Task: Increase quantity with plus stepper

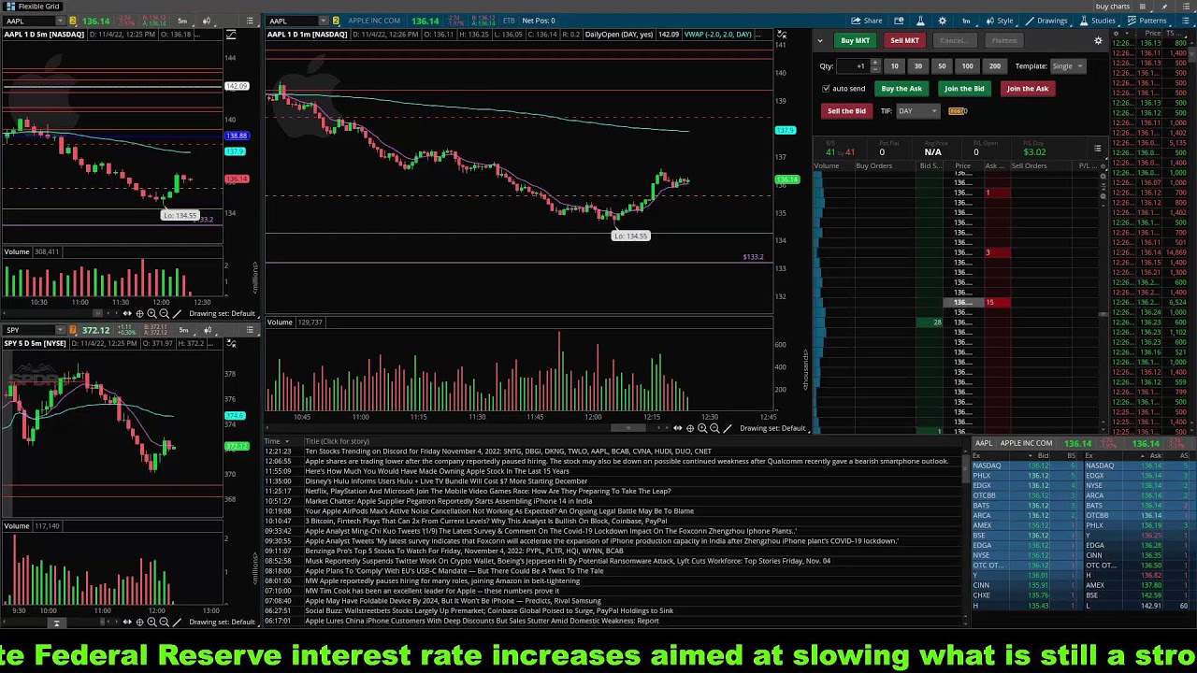Action: [x=874, y=64]
